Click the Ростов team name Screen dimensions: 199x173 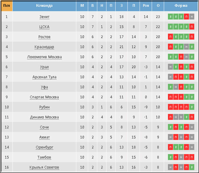44,37
